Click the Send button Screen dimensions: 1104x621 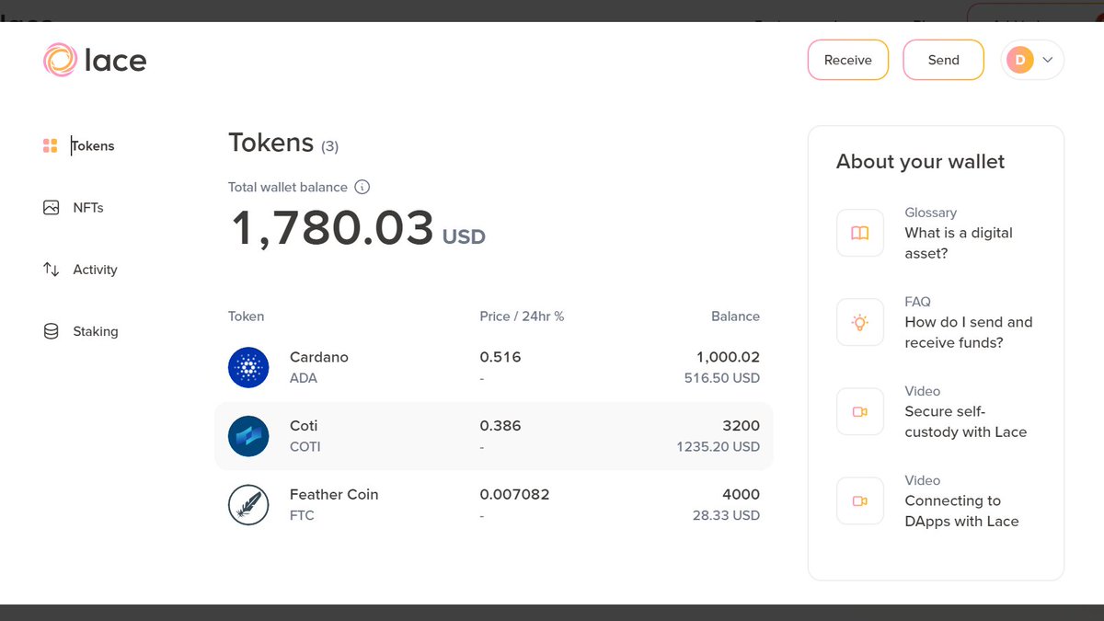[x=944, y=60]
